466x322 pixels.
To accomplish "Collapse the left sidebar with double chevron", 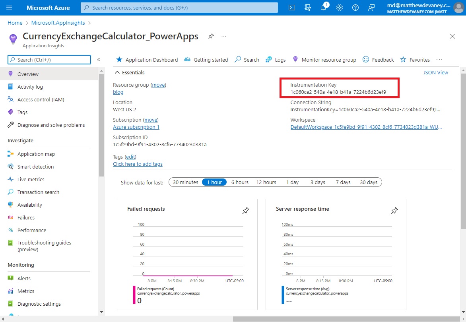I will pyautogui.click(x=99, y=60).
